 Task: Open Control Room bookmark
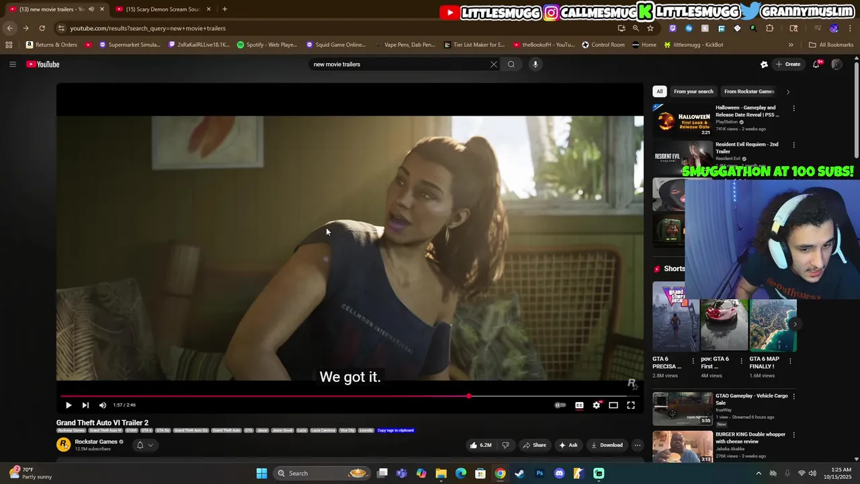pos(603,45)
